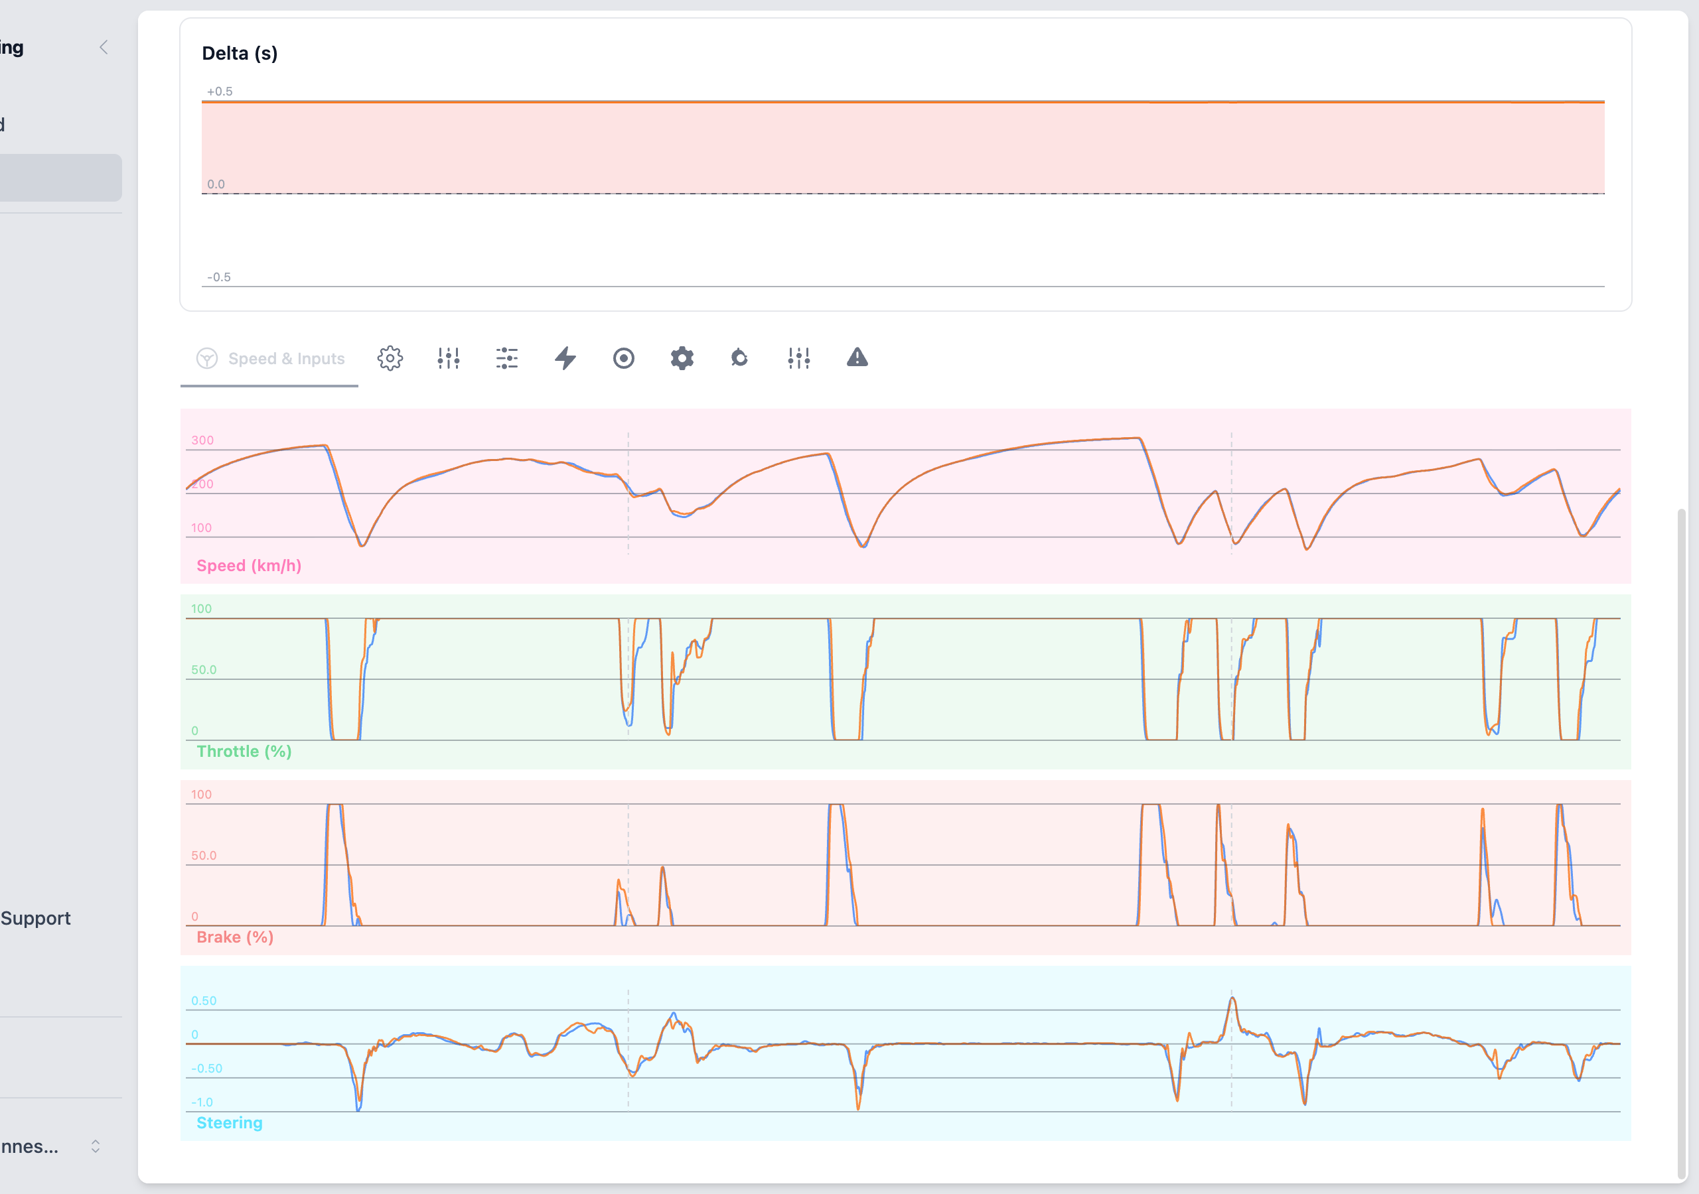1699x1194 pixels.
Task: Click the page vertical scrollbar thumb
Action: [1682, 843]
